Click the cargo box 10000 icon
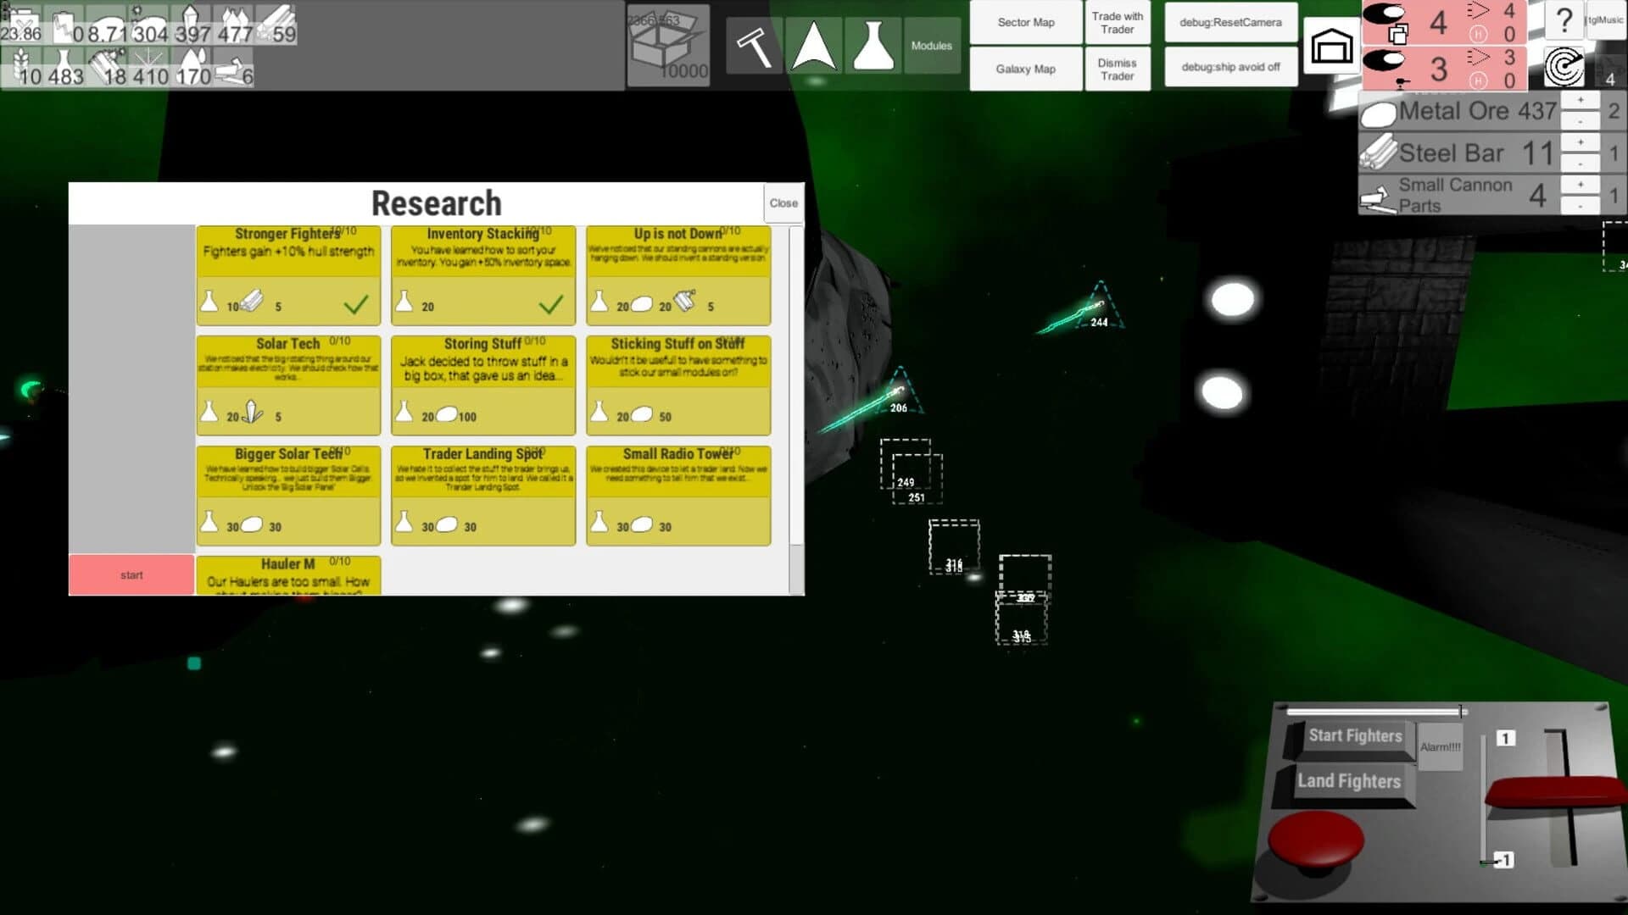1628x915 pixels. coord(668,46)
